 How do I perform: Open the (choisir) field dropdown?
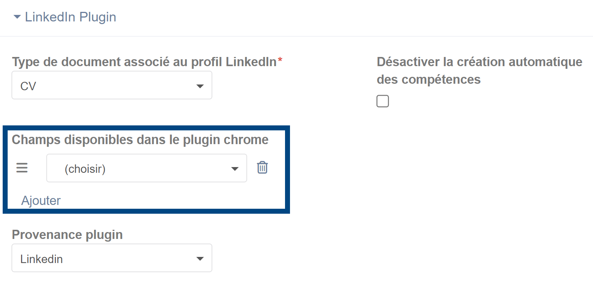coord(147,168)
